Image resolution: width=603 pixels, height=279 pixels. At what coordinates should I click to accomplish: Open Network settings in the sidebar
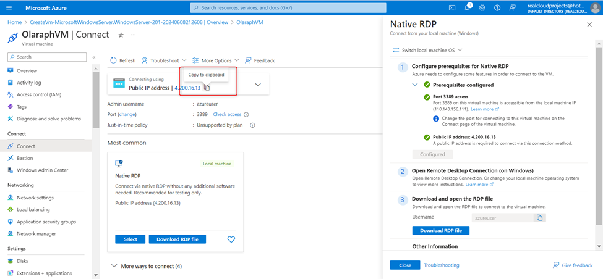35,198
